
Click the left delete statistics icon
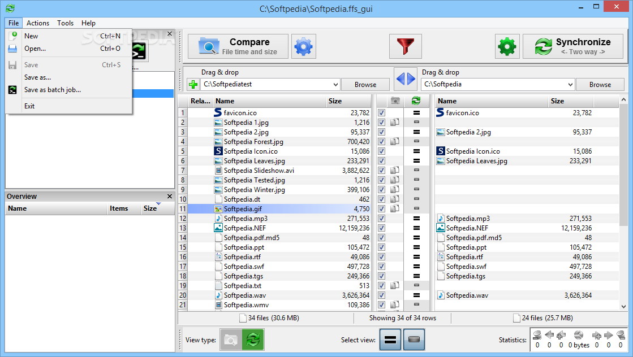coord(537,335)
